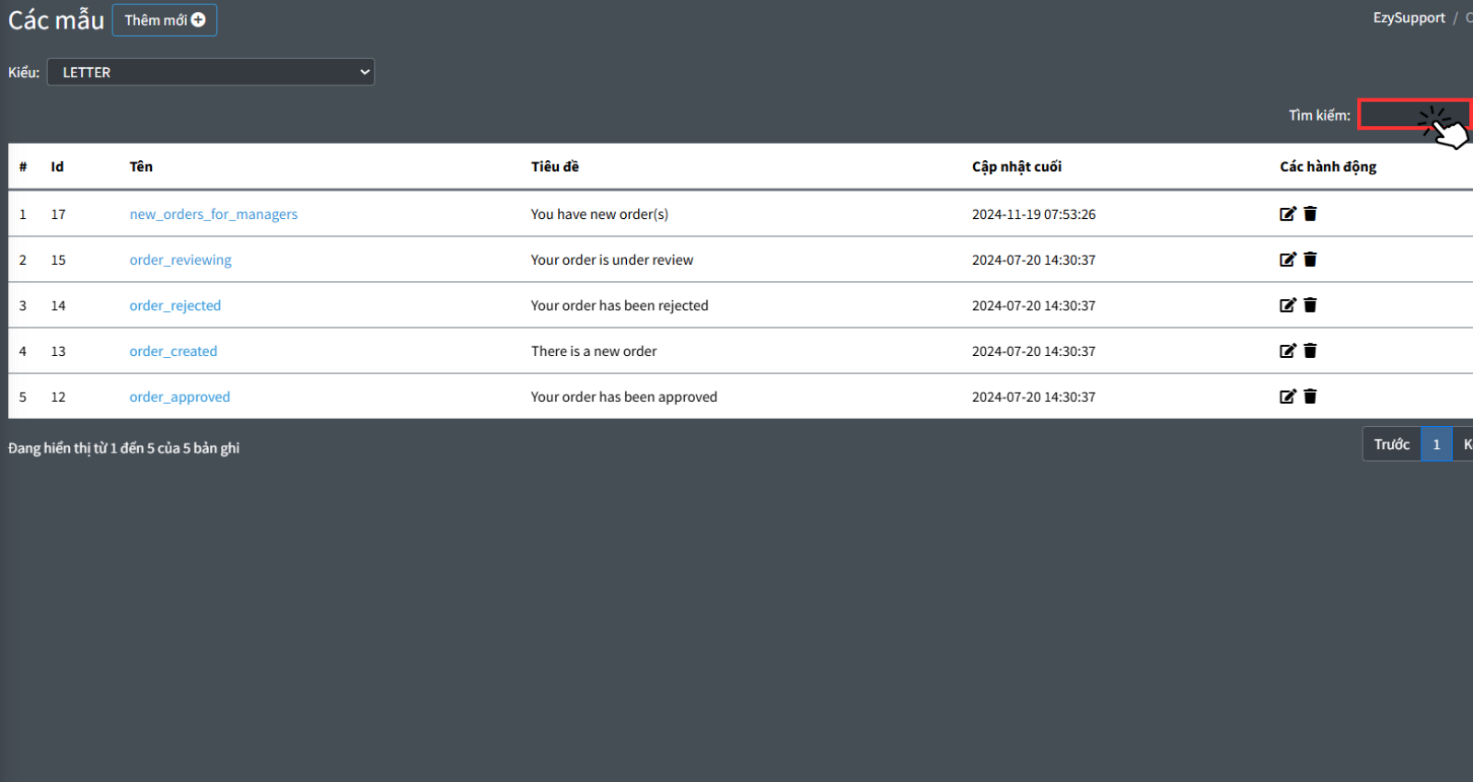Open the new_orders_for_managers link
The height and width of the screenshot is (782, 1473).
click(x=214, y=214)
